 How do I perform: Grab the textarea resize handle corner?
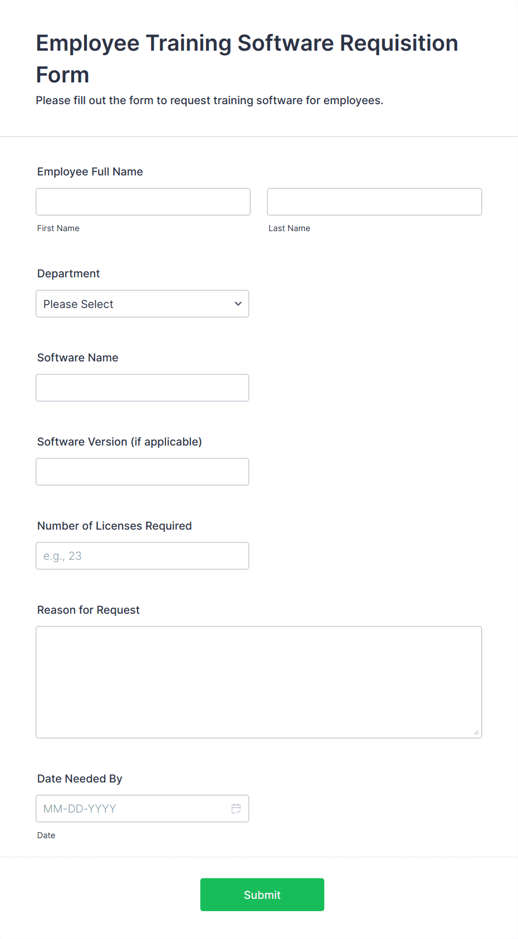(476, 732)
